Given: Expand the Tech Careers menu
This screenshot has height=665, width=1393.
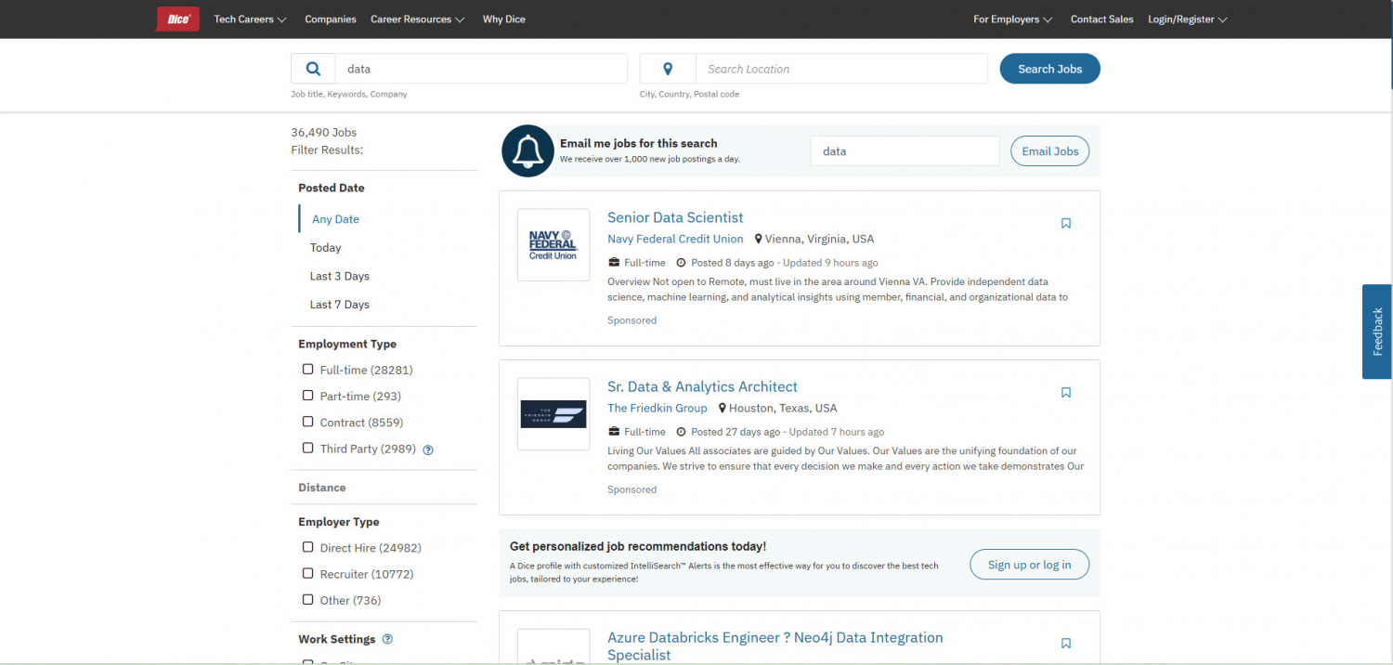Looking at the screenshot, I should [x=250, y=20].
